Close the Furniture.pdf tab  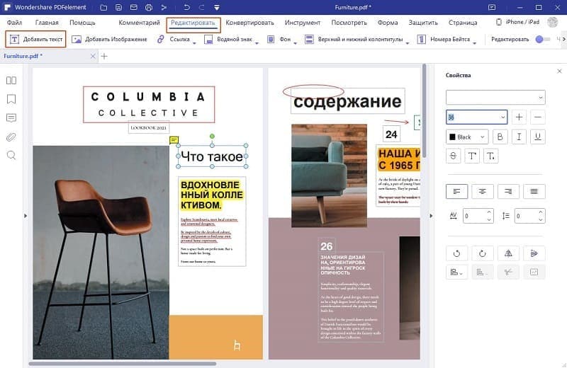[x=93, y=57]
